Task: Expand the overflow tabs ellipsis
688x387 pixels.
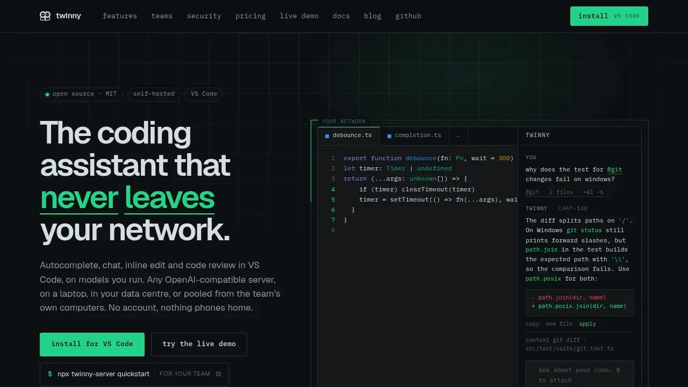Action: click(x=458, y=136)
